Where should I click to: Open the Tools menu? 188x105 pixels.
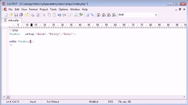pyautogui.click(x=53, y=9)
